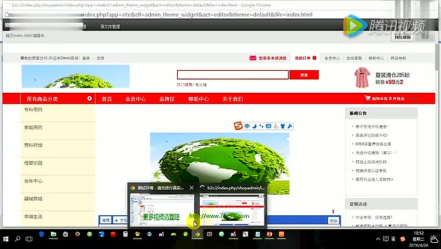Open the 母婴乐园 category

[33, 163]
